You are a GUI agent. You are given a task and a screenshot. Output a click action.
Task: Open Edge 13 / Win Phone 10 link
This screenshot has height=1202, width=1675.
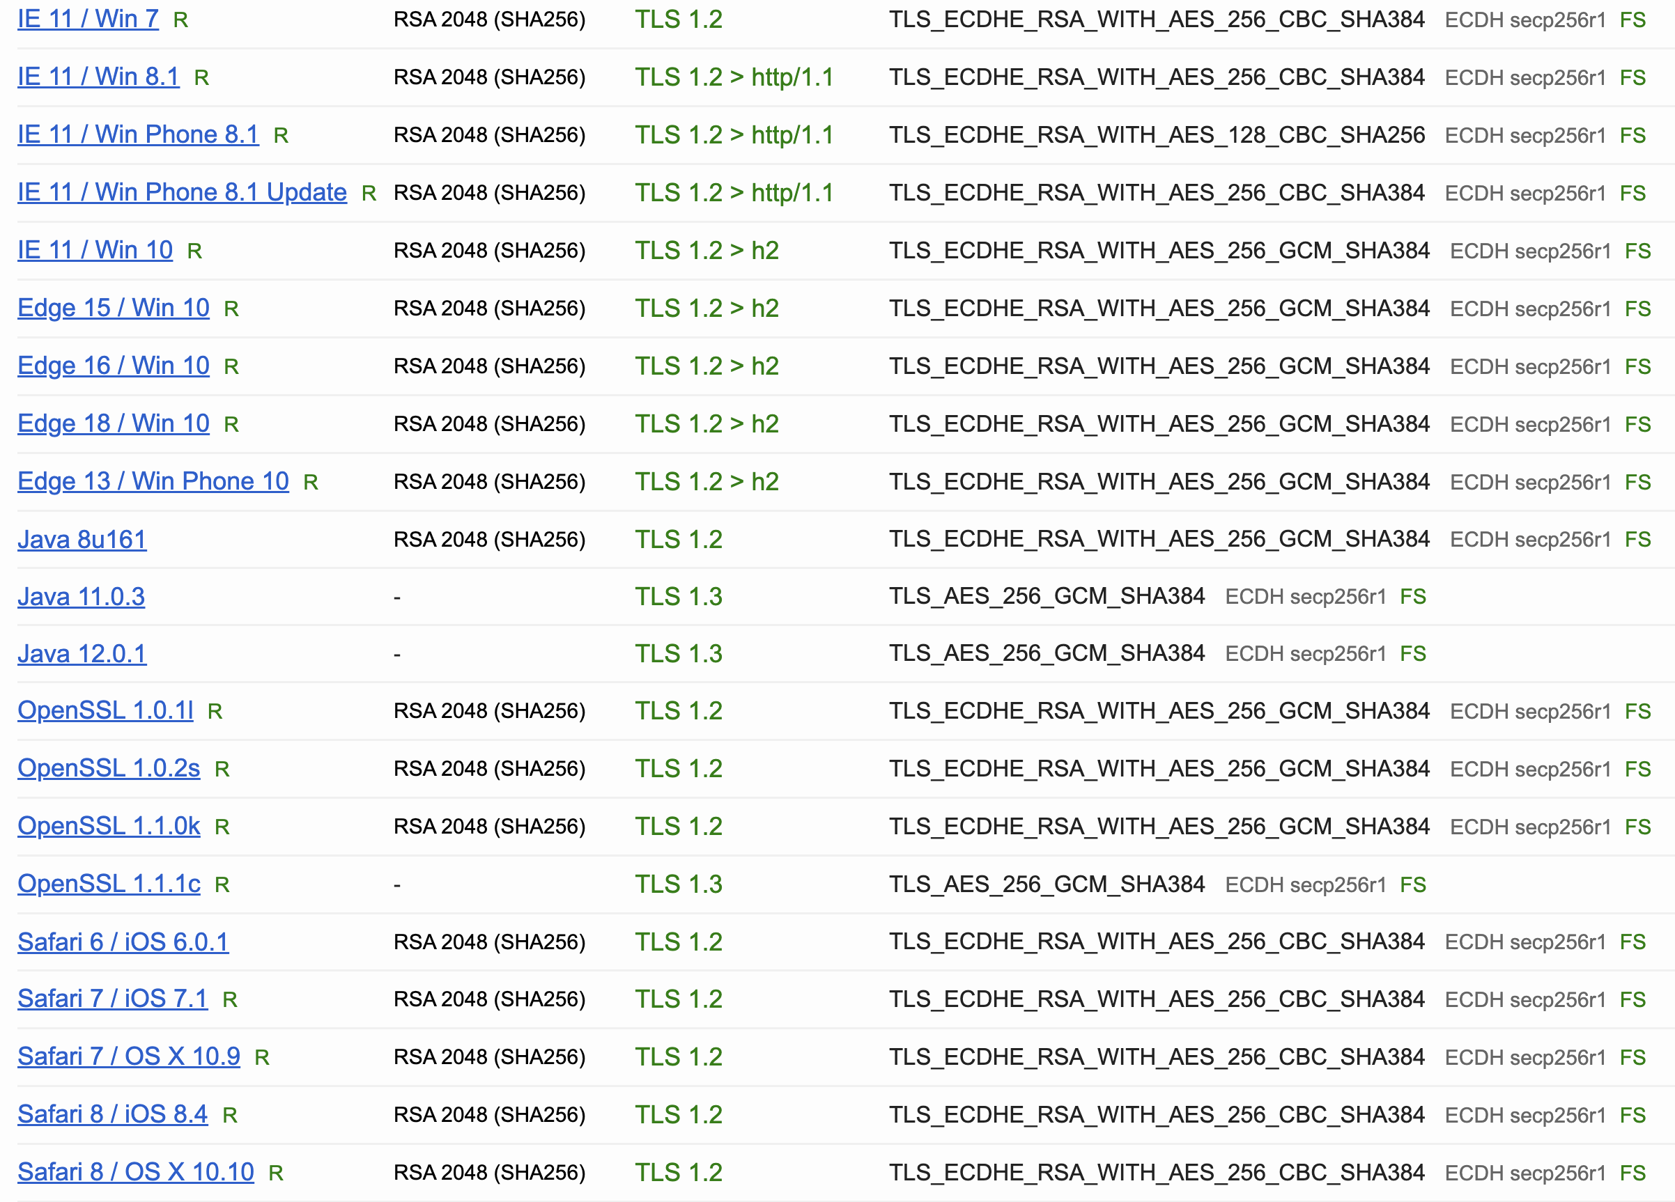(153, 481)
